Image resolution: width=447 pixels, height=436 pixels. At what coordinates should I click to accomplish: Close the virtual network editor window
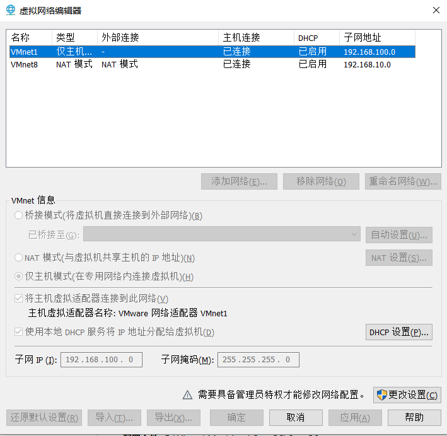pos(436,10)
